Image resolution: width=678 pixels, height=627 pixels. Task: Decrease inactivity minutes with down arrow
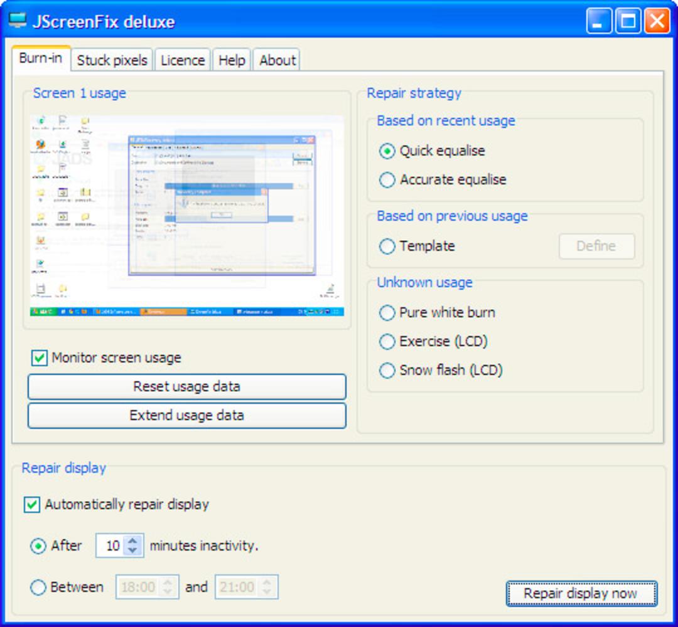(x=133, y=551)
